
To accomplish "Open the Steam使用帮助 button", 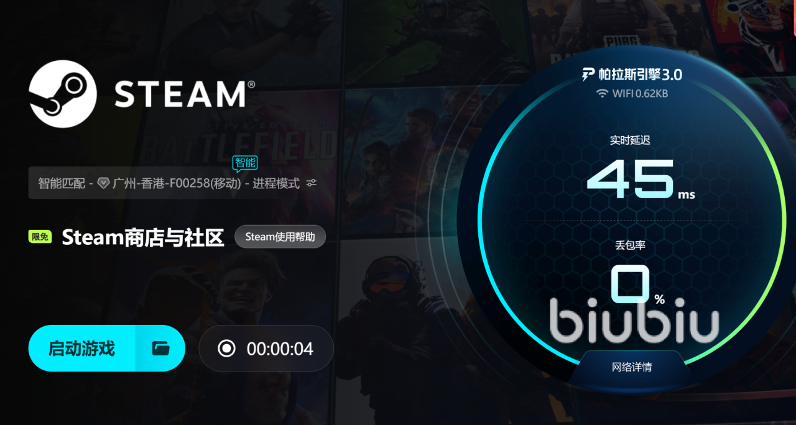I will click(x=280, y=237).
